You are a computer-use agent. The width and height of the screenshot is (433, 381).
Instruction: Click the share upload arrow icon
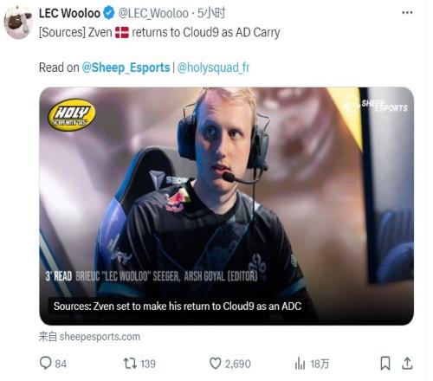click(407, 363)
